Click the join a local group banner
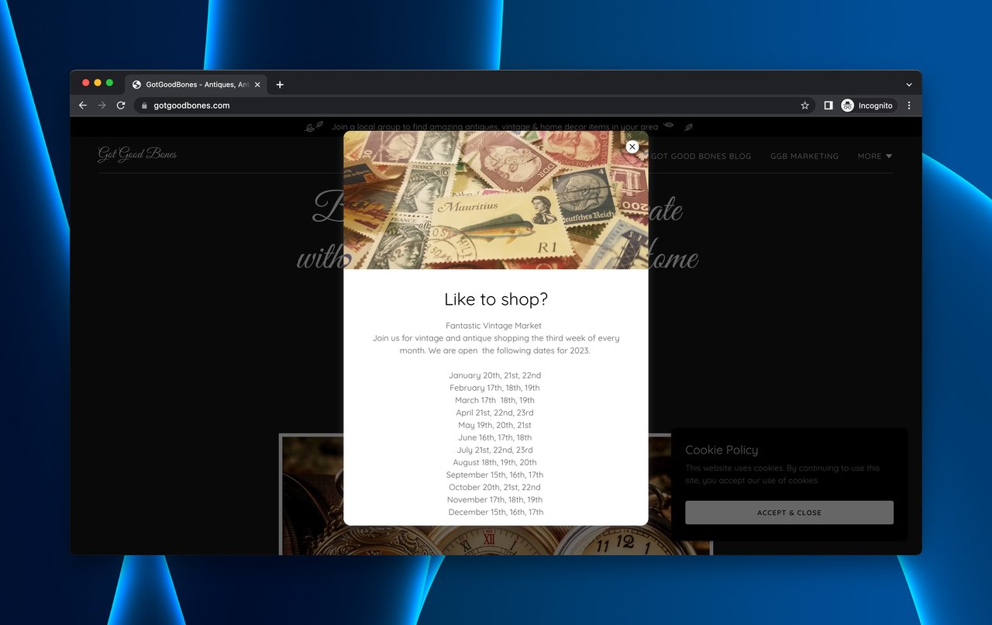The width and height of the screenshot is (992, 625). pyautogui.click(x=494, y=126)
